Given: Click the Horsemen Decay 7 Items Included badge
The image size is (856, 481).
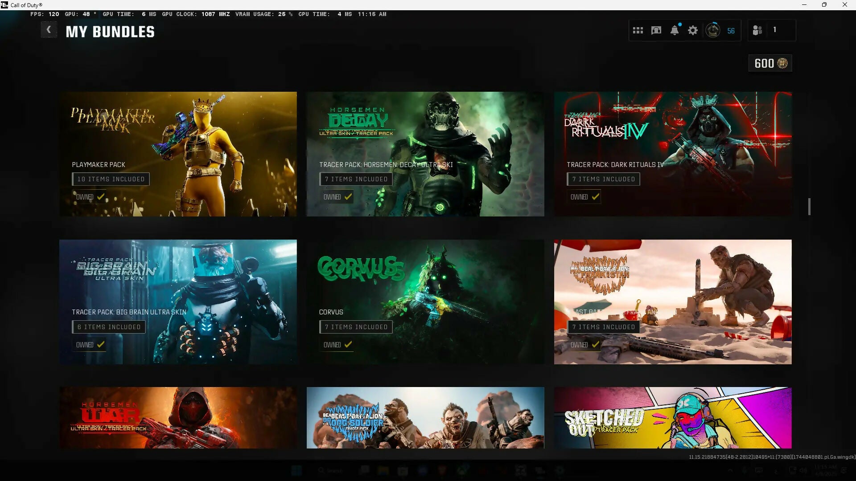Looking at the screenshot, I should click(x=356, y=179).
